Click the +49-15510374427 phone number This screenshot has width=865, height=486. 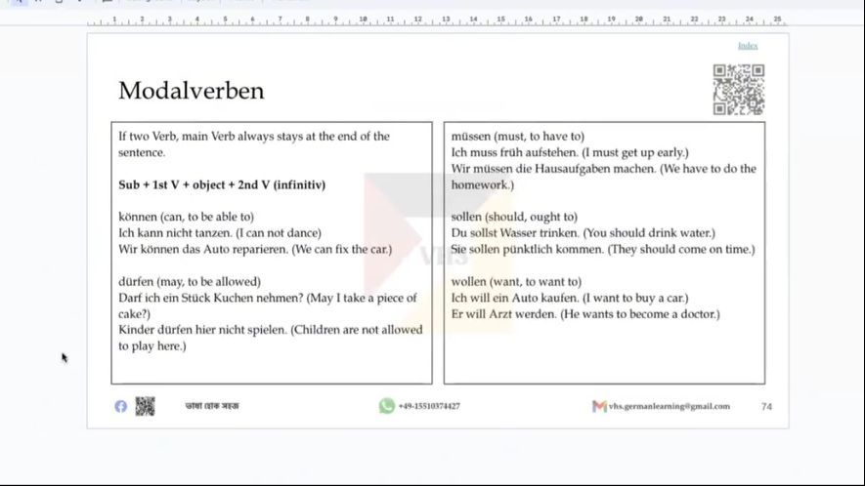429,406
